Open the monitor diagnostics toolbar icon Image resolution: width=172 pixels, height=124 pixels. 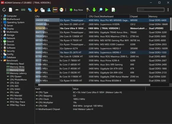pyautogui.click(x=30, y=10)
